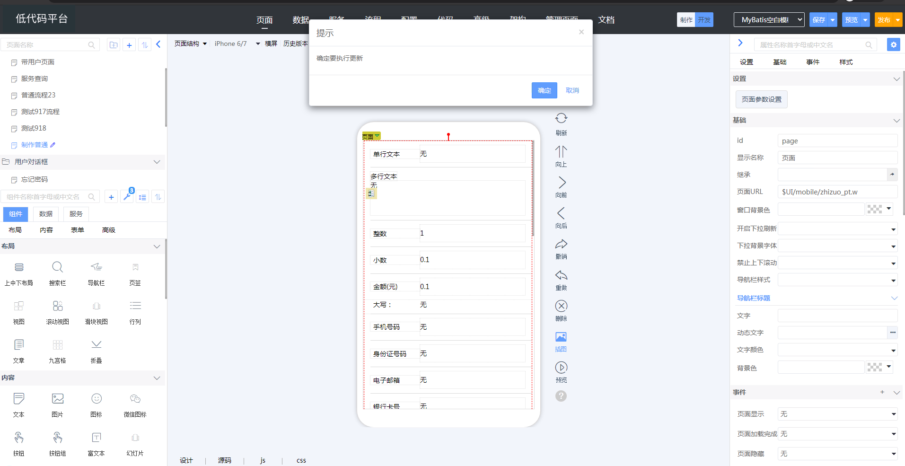Open the 样式 properties tab

coord(846,62)
